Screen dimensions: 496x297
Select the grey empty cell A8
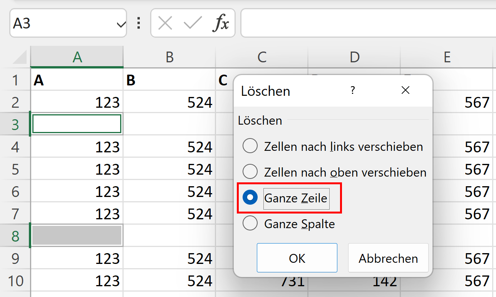(77, 236)
